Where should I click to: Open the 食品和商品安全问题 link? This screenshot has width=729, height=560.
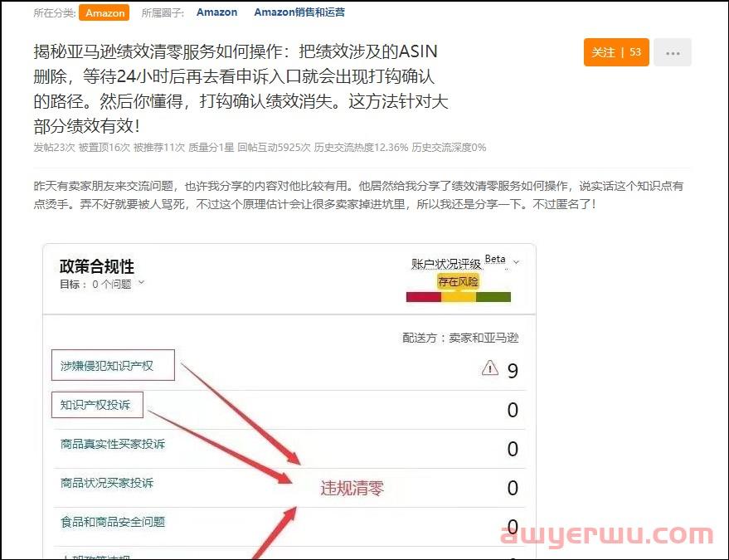click(113, 522)
